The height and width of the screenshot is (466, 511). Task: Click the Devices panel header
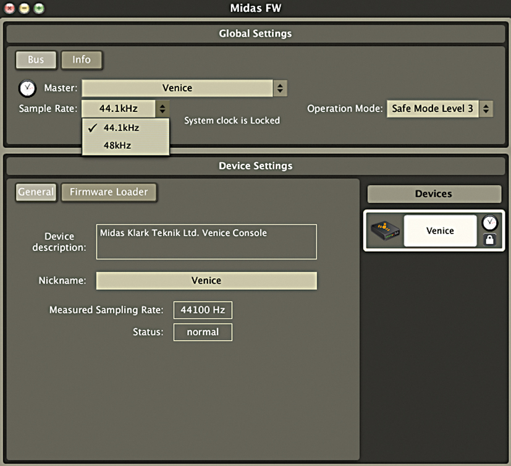click(x=434, y=194)
